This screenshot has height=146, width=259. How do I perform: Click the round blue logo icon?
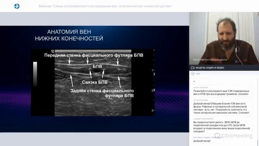[x=17, y=6]
